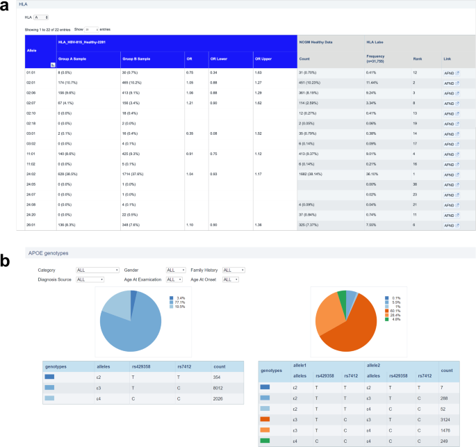This screenshot has height=447, width=476.
Task: Click the 60.1% orange legend swatch
Action: click(387, 311)
